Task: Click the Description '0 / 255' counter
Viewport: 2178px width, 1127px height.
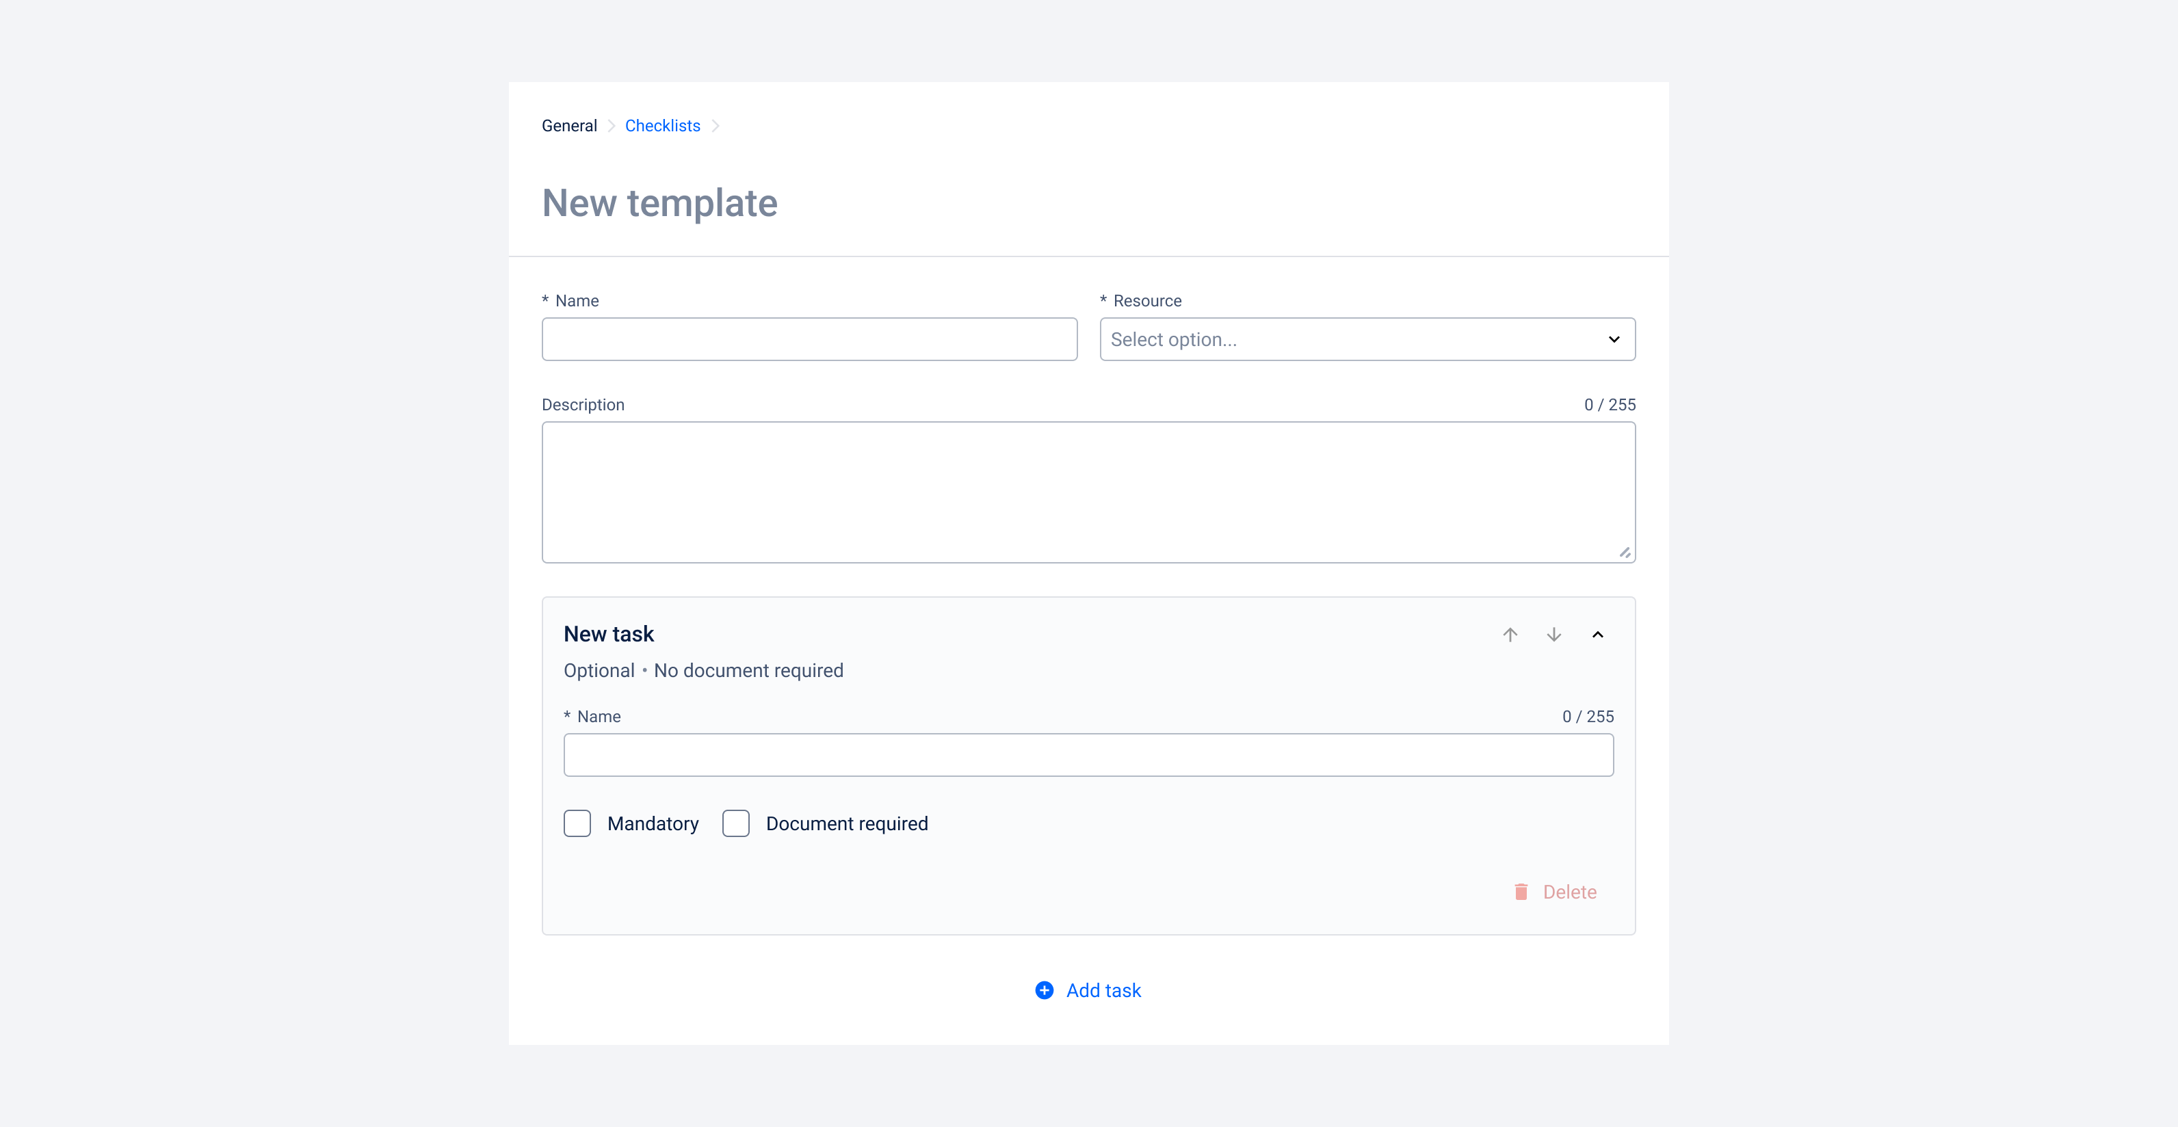Action: (1610, 405)
